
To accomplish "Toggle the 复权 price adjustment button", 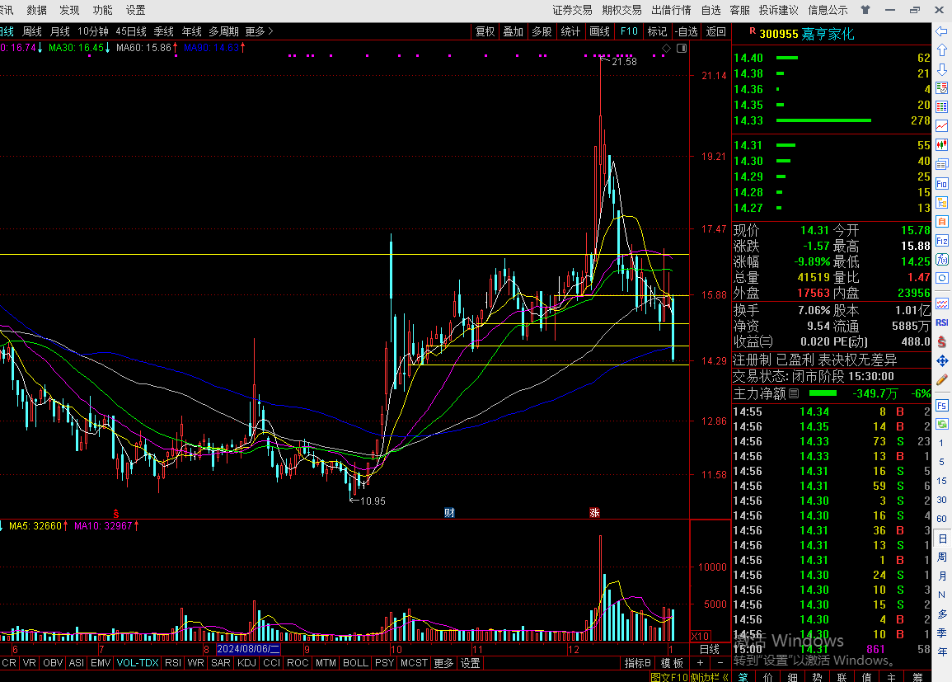I will pyautogui.click(x=485, y=31).
